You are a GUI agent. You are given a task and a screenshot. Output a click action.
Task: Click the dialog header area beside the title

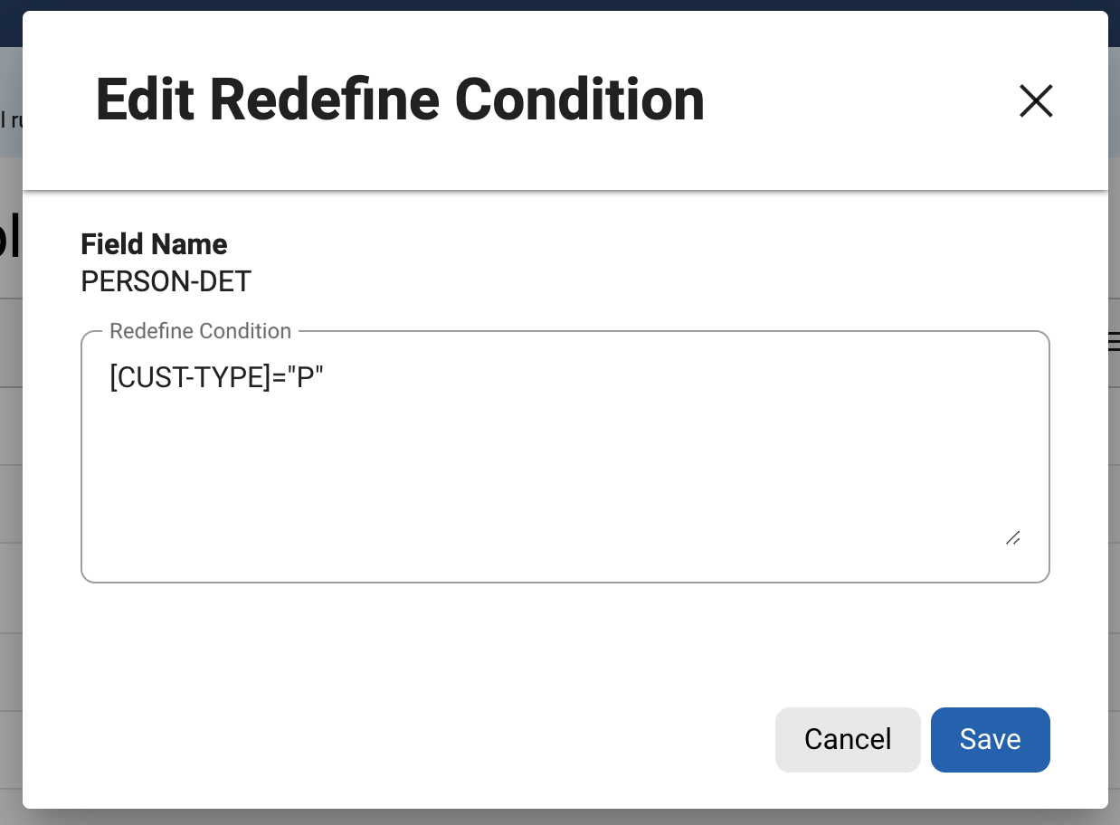[x=859, y=100]
